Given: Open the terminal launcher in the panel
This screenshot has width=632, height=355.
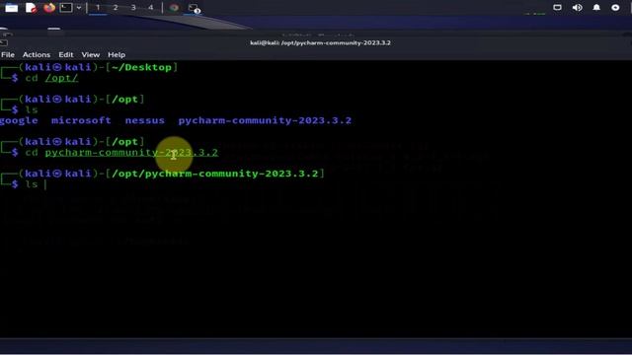Looking at the screenshot, I should pos(66,8).
